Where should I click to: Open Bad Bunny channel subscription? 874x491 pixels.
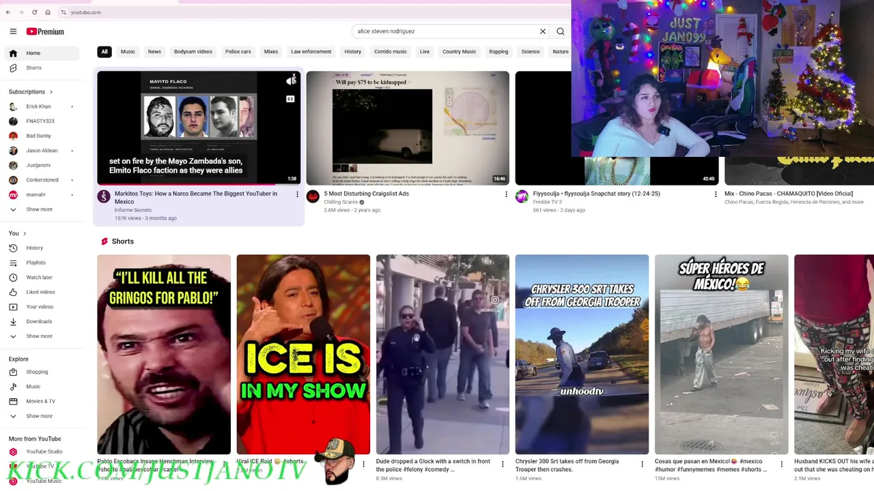coord(43,136)
